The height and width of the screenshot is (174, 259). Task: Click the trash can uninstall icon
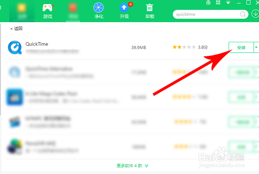coord(149,8)
